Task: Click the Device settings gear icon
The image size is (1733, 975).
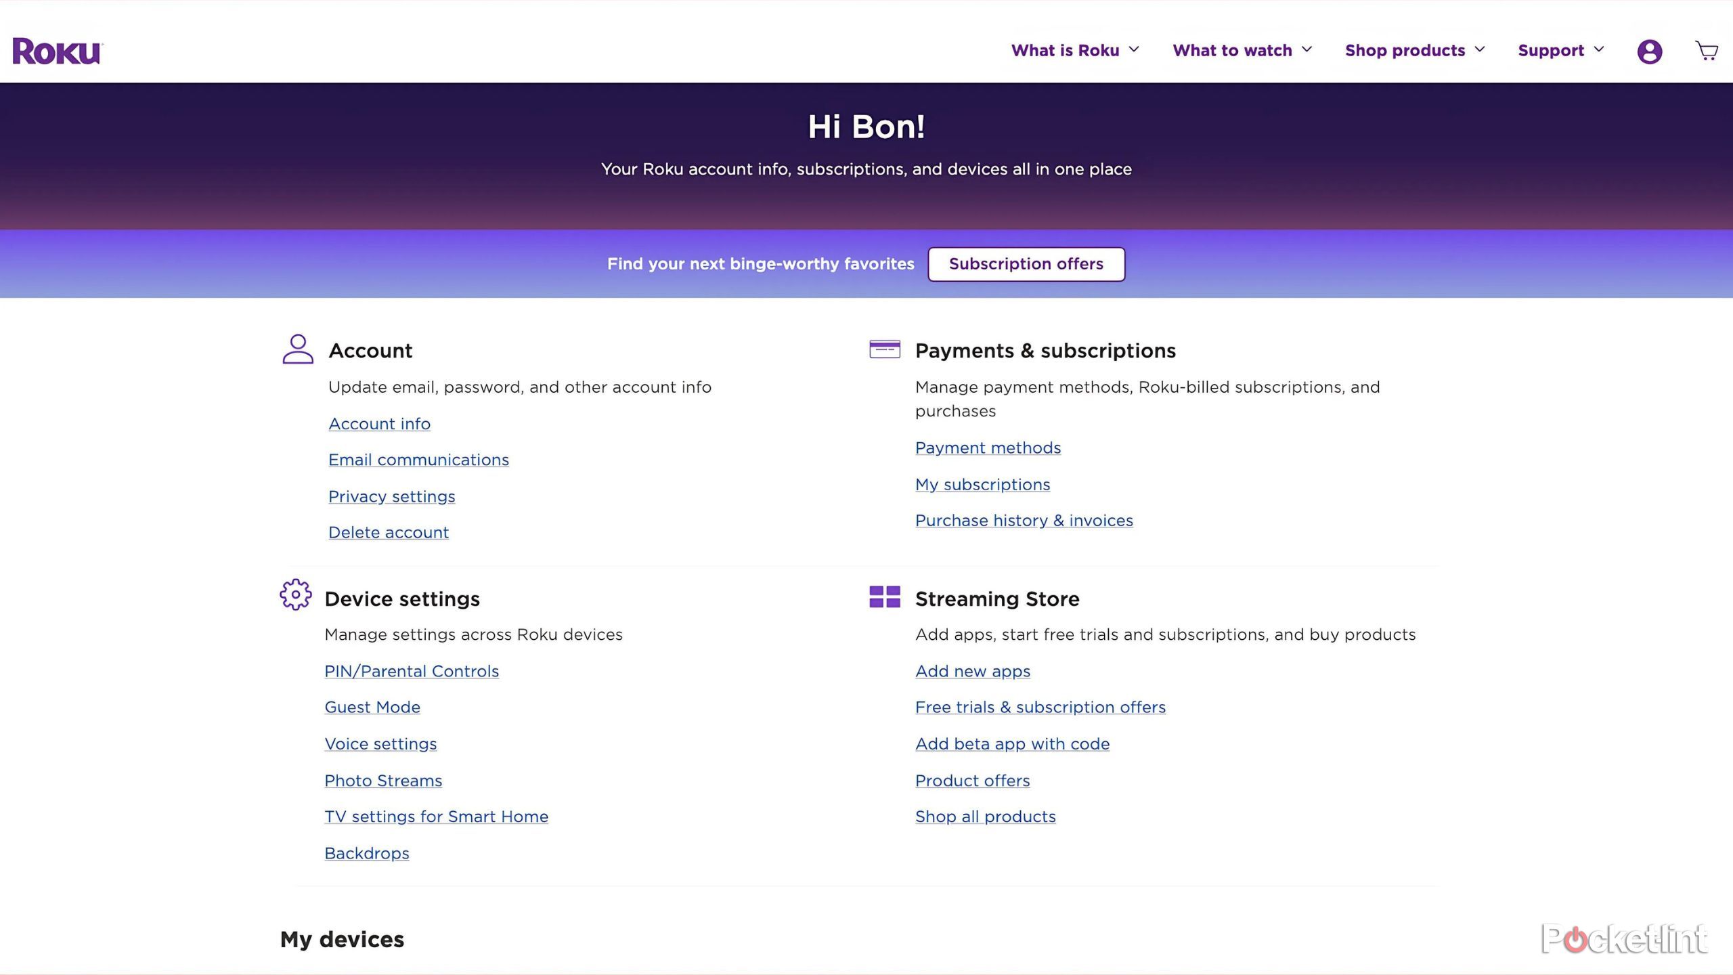Action: point(296,595)
